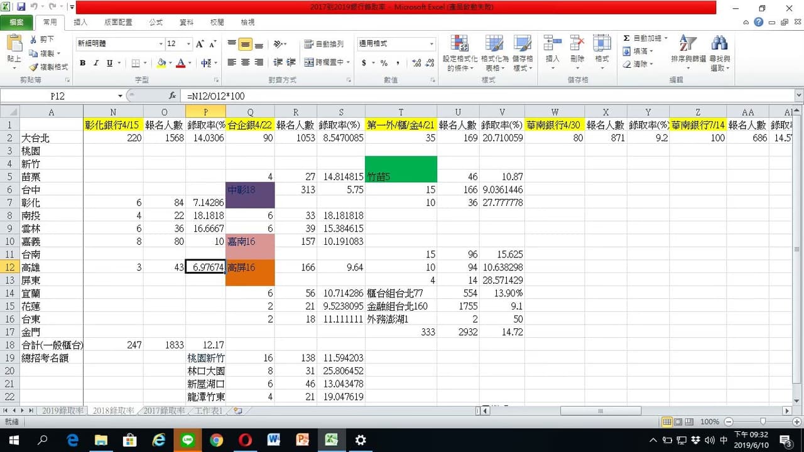This screenshot has height=452, width=804.
Task: Apply align text right to the cell
Action: 259,63
